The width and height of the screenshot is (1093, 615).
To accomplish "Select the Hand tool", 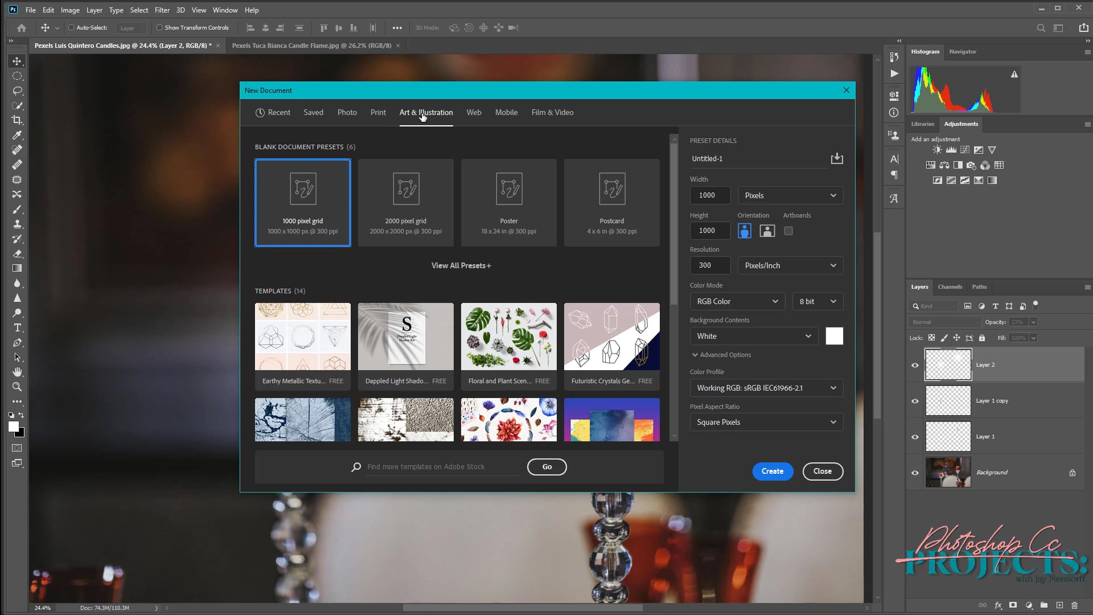I will (17, 372).
